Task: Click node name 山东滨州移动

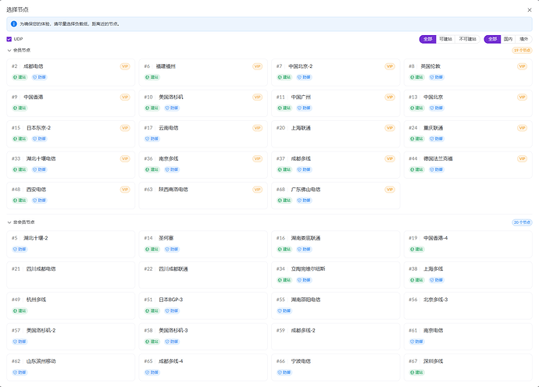Action: click(41, 361)
